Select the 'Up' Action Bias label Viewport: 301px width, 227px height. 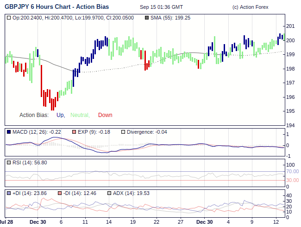(x=60, y=115)
